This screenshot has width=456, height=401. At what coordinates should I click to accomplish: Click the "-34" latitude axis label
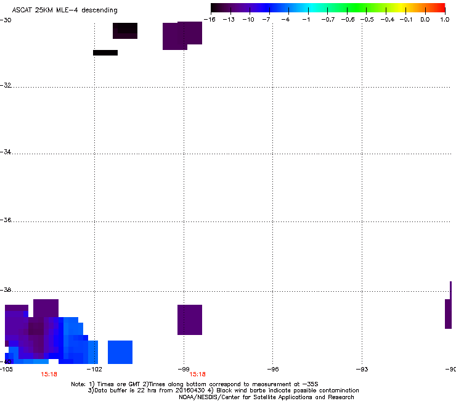coord(6,152)
